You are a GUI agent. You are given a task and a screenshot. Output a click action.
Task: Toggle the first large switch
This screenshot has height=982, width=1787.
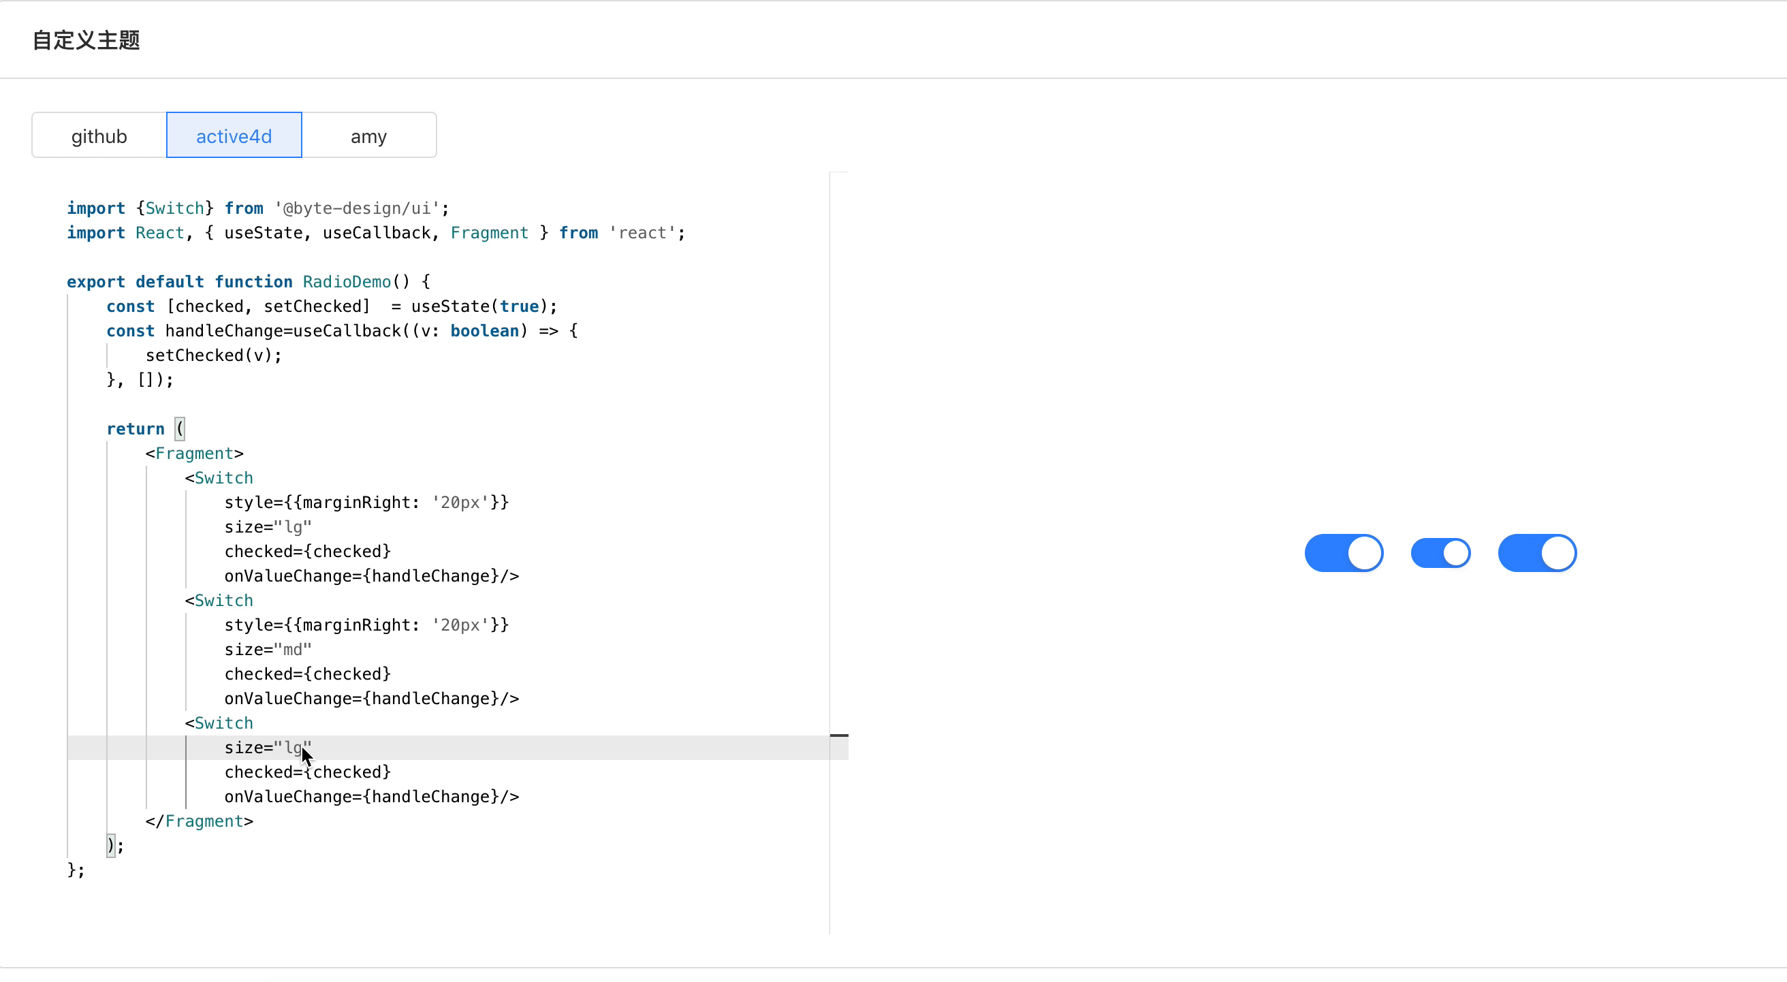(1344, 554)
